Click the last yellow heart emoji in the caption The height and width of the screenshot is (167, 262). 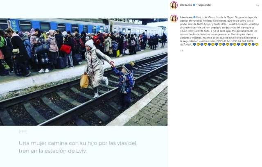[x=257, y=45]
